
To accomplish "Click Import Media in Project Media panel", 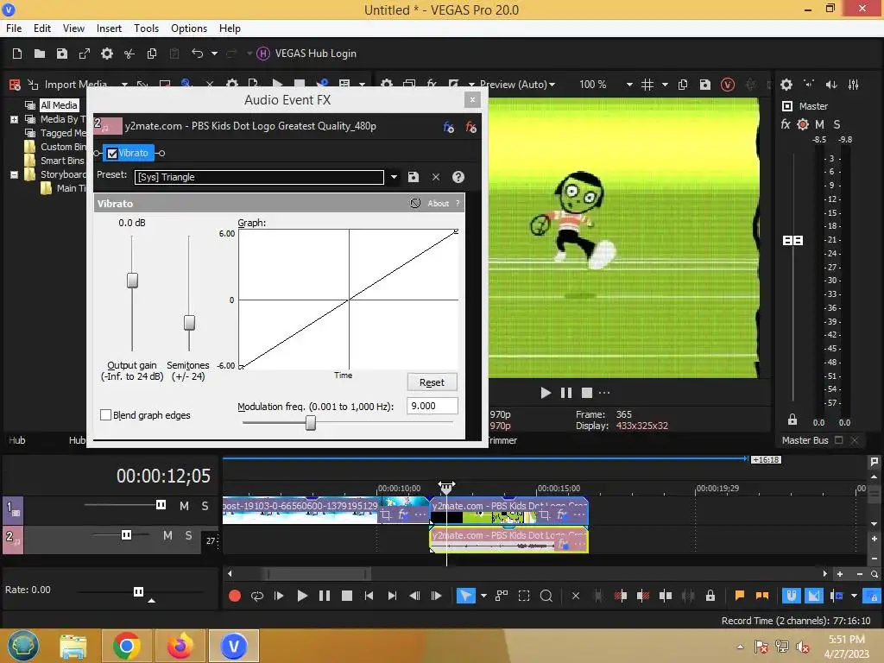I will click(67, 85).
